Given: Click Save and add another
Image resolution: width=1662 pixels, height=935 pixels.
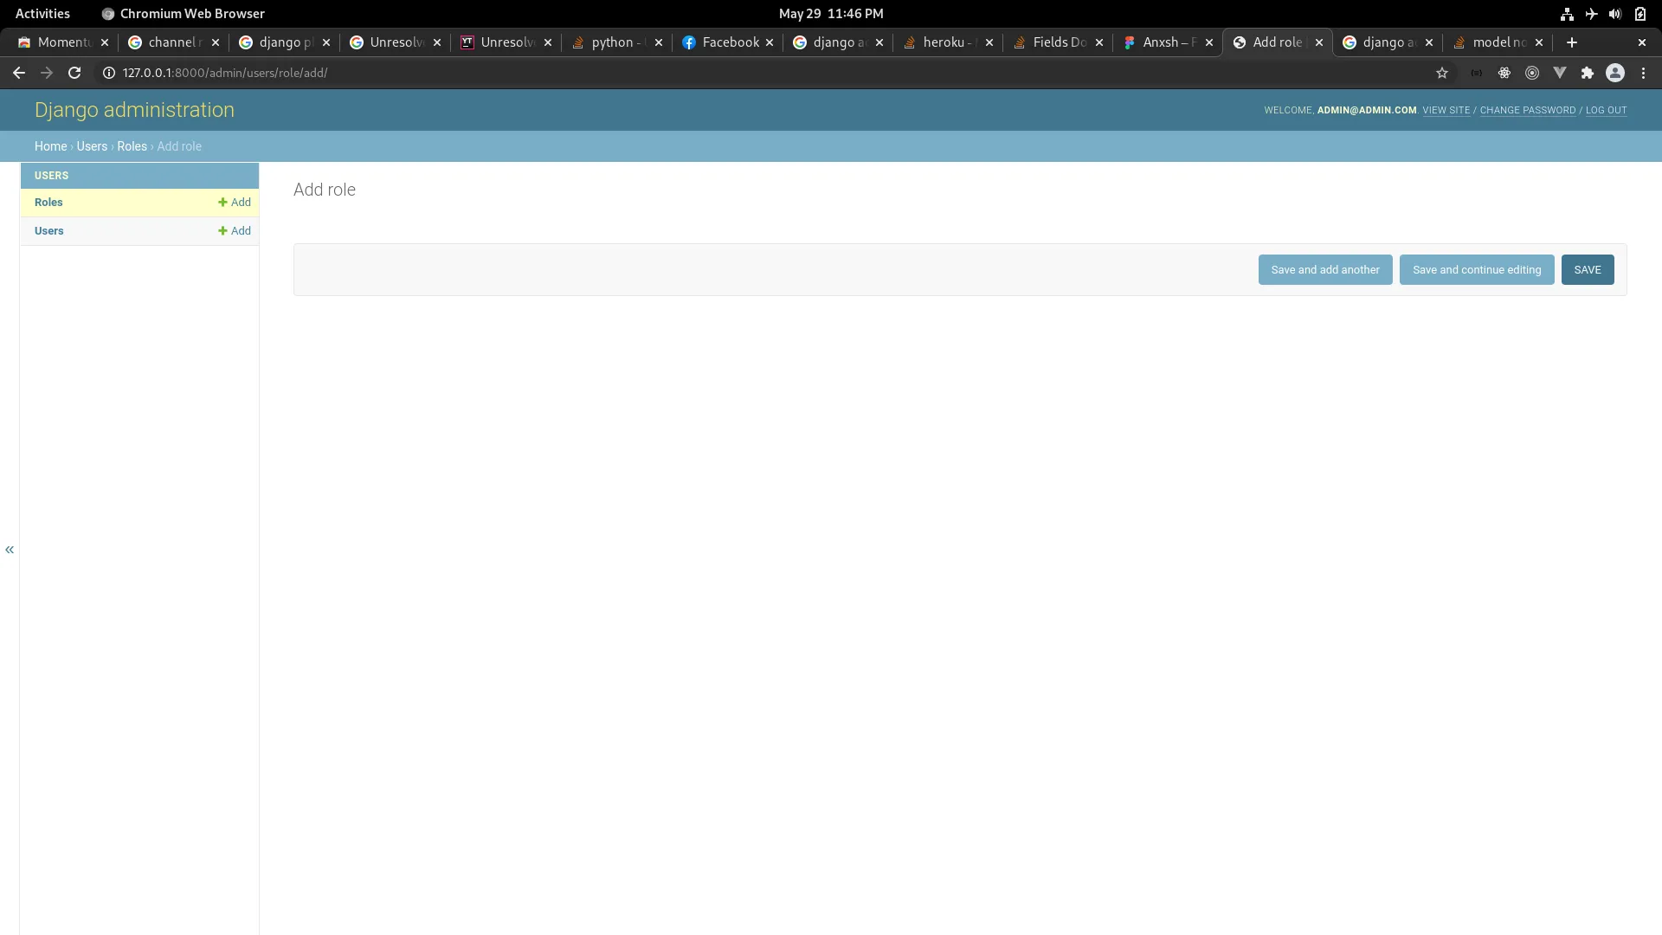Looking at the screenshot, I should click(1324, 269).
